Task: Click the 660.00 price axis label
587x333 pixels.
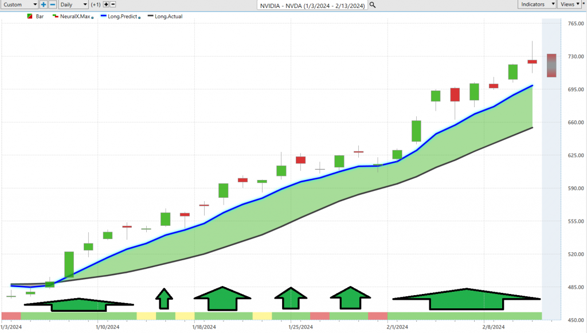Action: 576,122
